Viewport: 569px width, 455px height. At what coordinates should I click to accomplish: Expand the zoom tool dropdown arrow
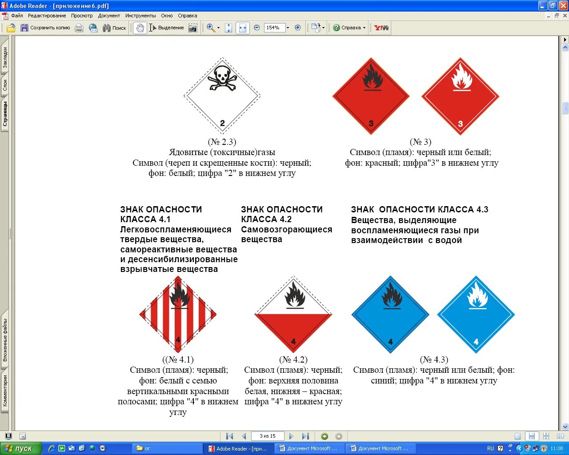(218, 28)
